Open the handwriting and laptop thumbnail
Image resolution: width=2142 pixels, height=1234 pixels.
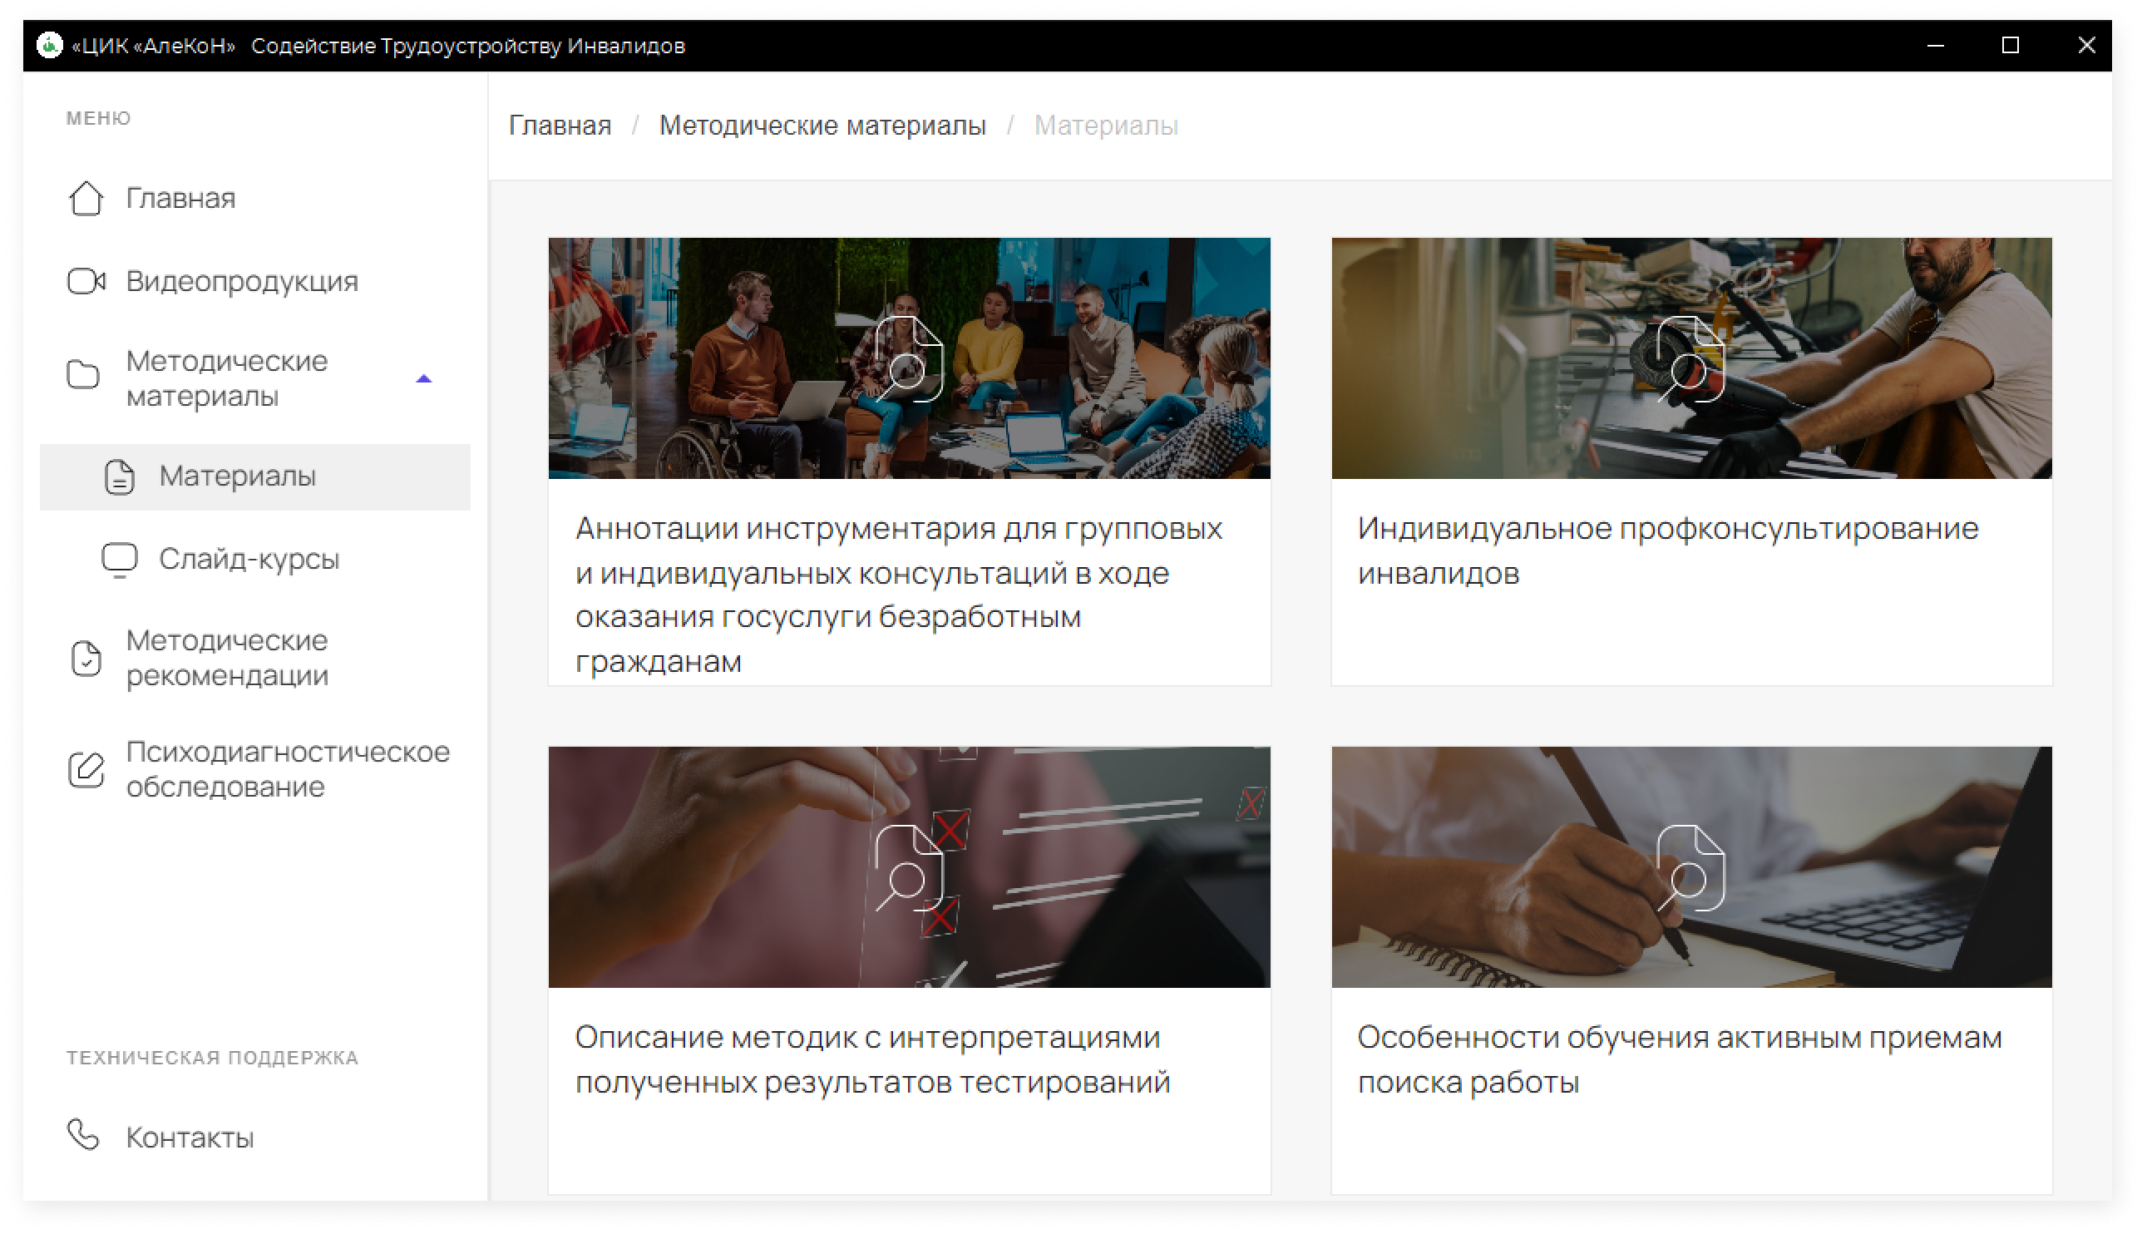pyautogui.click(x=1691, y=866)
